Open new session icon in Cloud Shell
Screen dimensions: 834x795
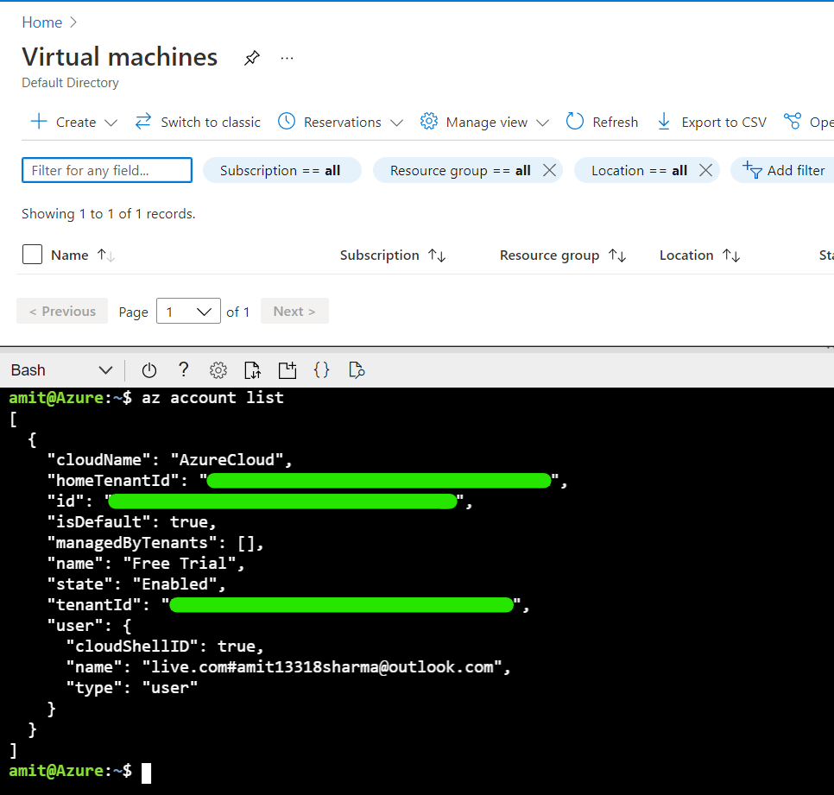click(287, 370)
